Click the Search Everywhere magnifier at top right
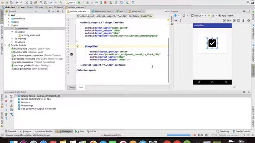 click(248, 2)
